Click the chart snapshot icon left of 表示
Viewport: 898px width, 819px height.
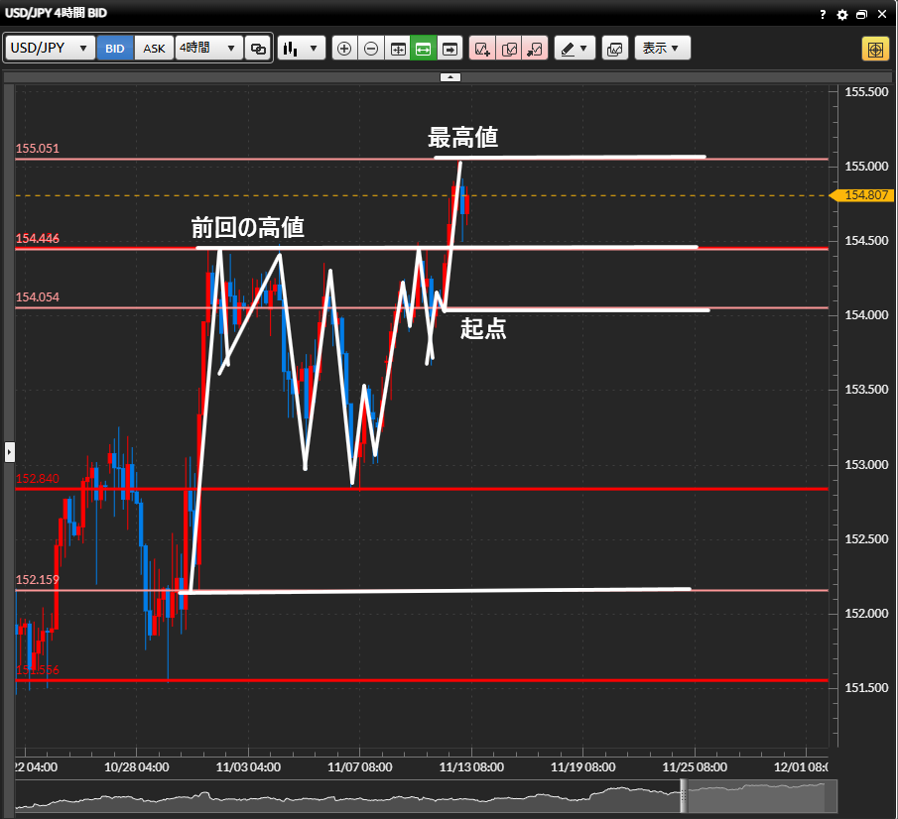[x=614, y=49]
